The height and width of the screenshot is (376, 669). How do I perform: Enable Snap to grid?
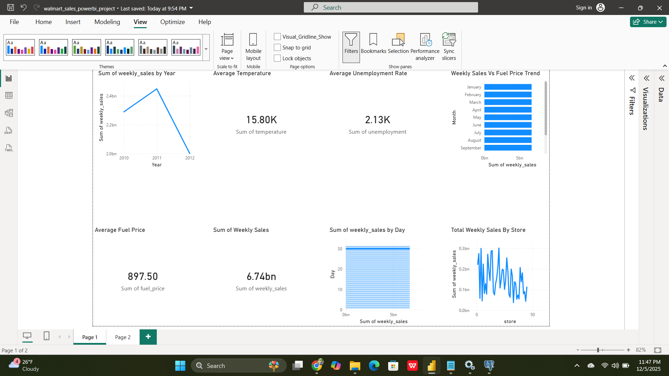click(x=277, y=47)
